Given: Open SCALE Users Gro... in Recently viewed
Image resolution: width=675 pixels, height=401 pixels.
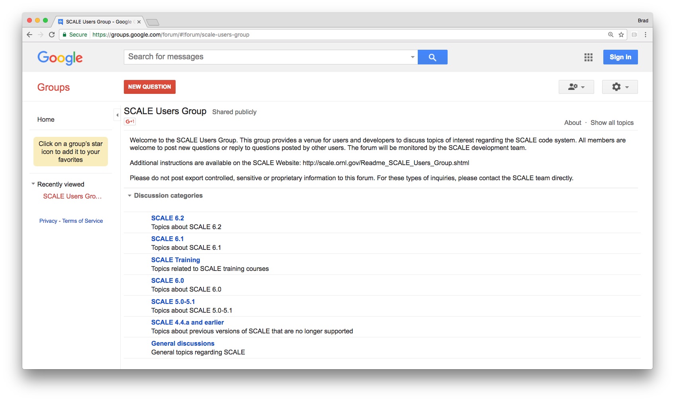Looking at the screenshot, I should tap(72, 196).
